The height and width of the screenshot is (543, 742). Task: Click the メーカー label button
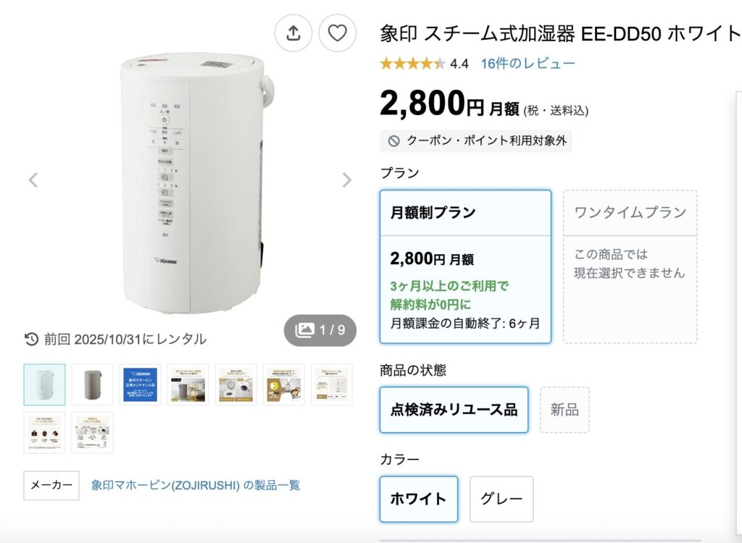tap(51, 485)
